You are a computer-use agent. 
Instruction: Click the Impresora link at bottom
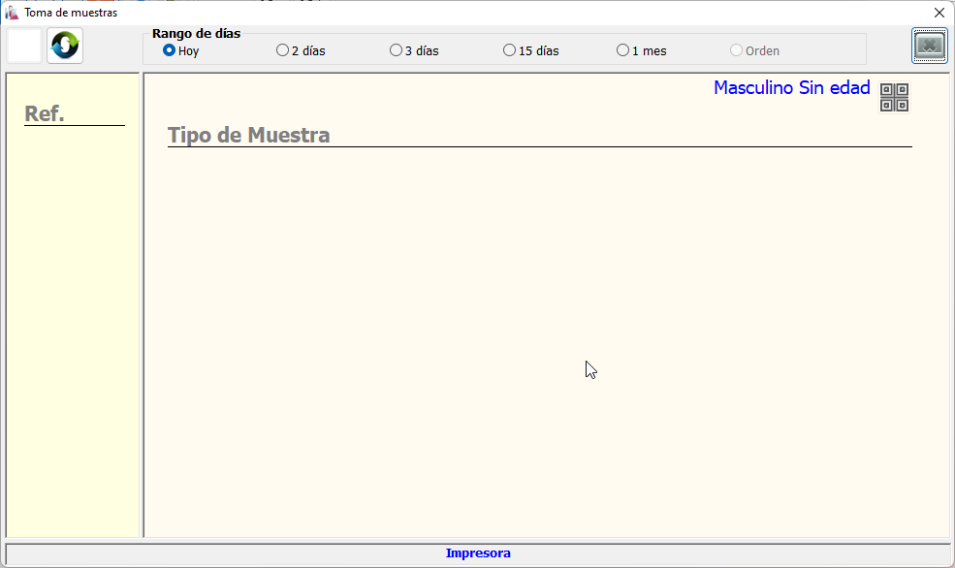pyautogui.click(x=478, y=552)
